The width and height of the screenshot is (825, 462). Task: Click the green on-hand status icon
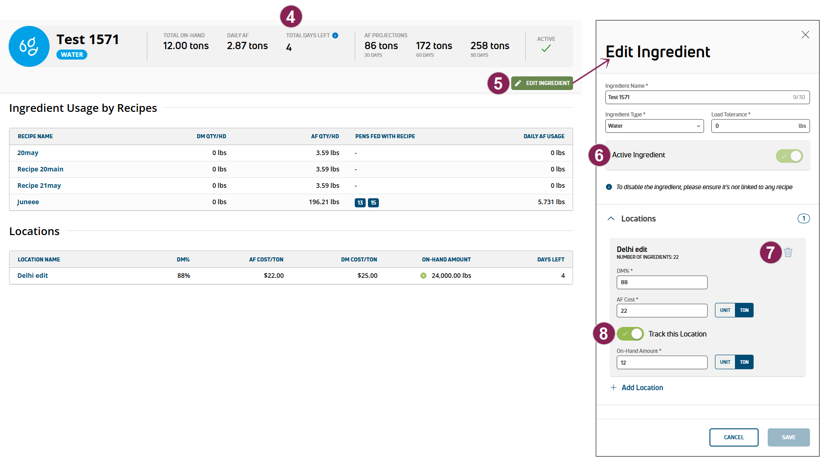click(423, 276)
